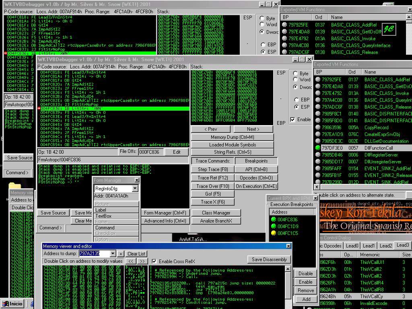Viewport: 412px width, 309px height.
Task: Click the gray icon next to BASIC_CLASS_Invoke
Action: click(x=318, y=93)
